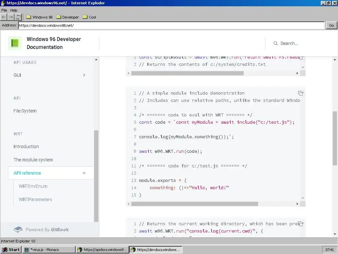338x254 pixels.
Task: Click the Monaco editor icon in taskbar
Action: (x=26, y=250)
